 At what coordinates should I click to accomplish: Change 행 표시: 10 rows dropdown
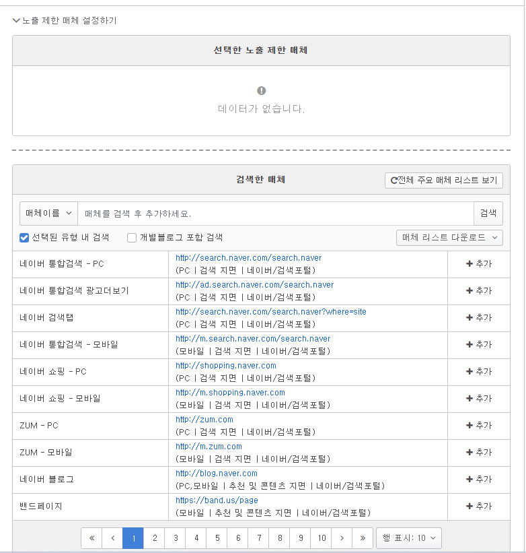pos(408,538)
